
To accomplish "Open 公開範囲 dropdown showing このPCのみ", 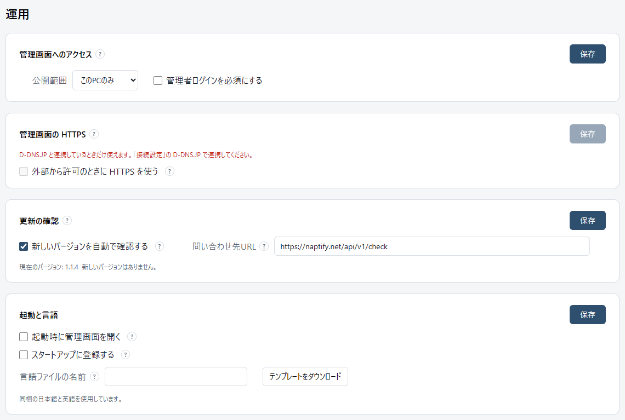I will tap(105, 80).
